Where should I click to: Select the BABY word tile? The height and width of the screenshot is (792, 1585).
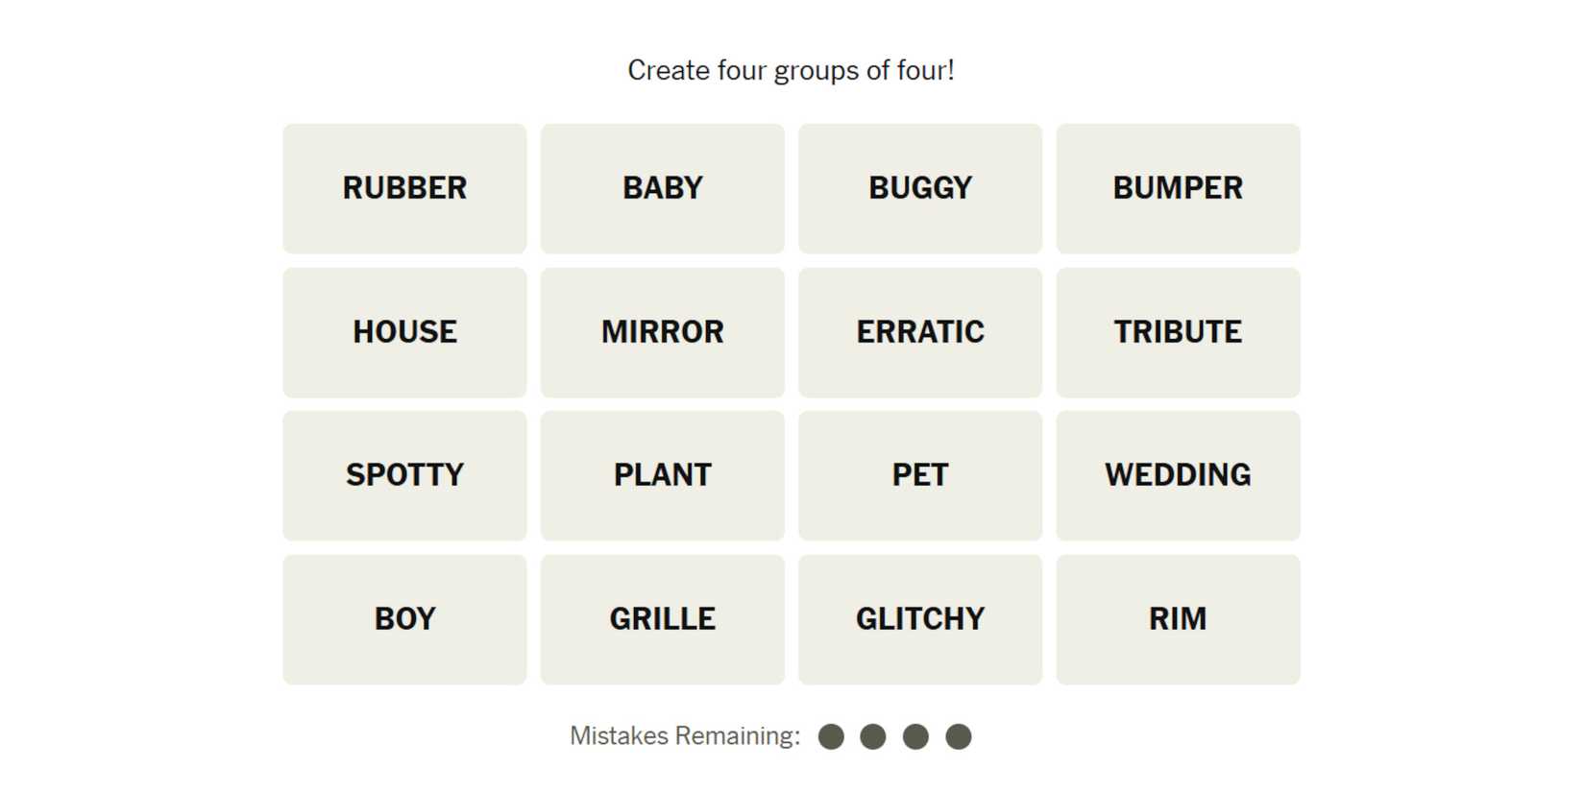point(662,188)
